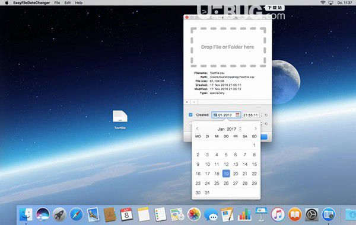Open Photos from the dock
Viewport: 356px width, 225px height.
tap(194, 214)
